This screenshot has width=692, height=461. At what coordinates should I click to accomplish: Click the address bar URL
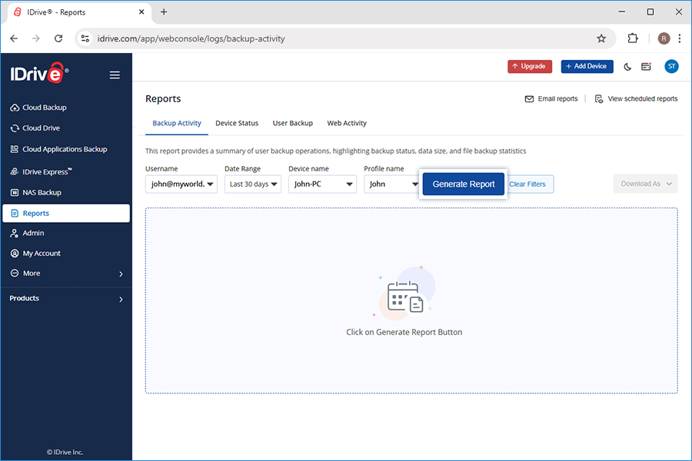[191, 39]
